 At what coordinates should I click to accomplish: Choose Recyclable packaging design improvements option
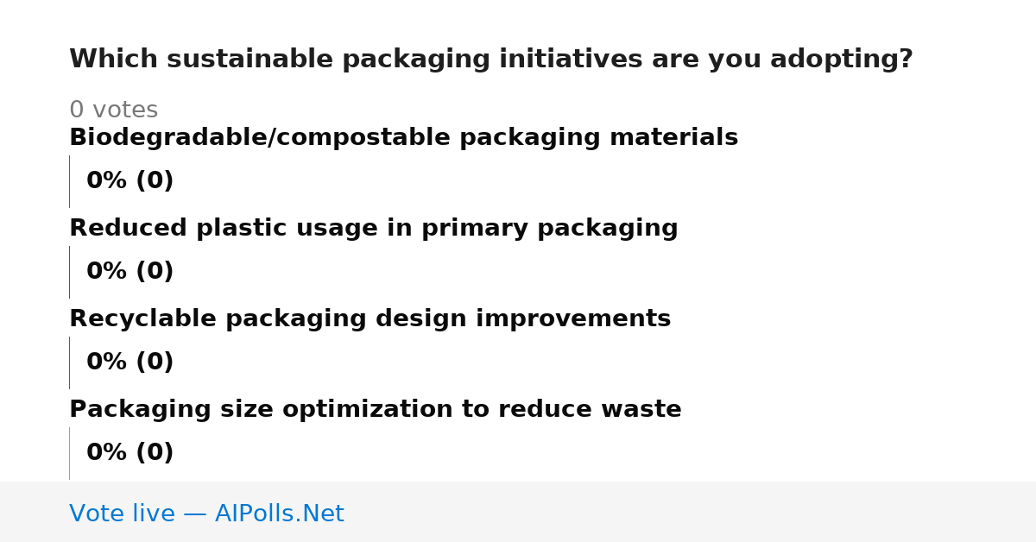point(370,319)
